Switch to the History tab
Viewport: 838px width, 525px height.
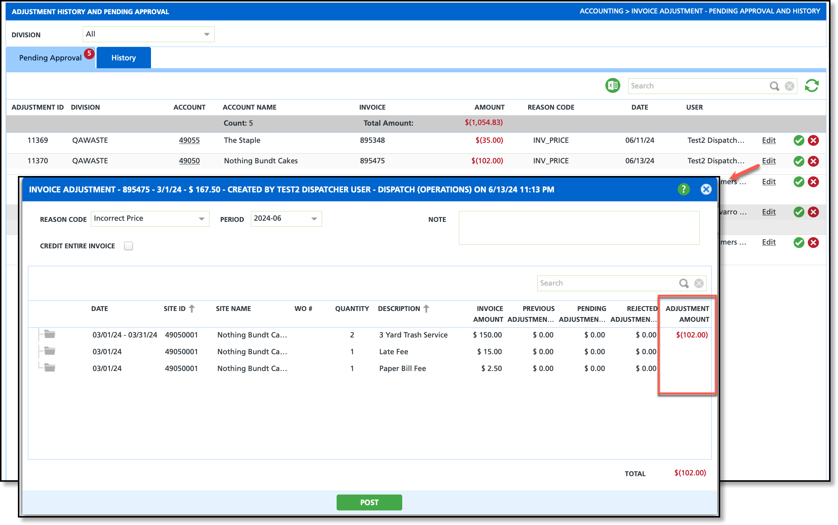pyautogui.click(x=123, y=58)
